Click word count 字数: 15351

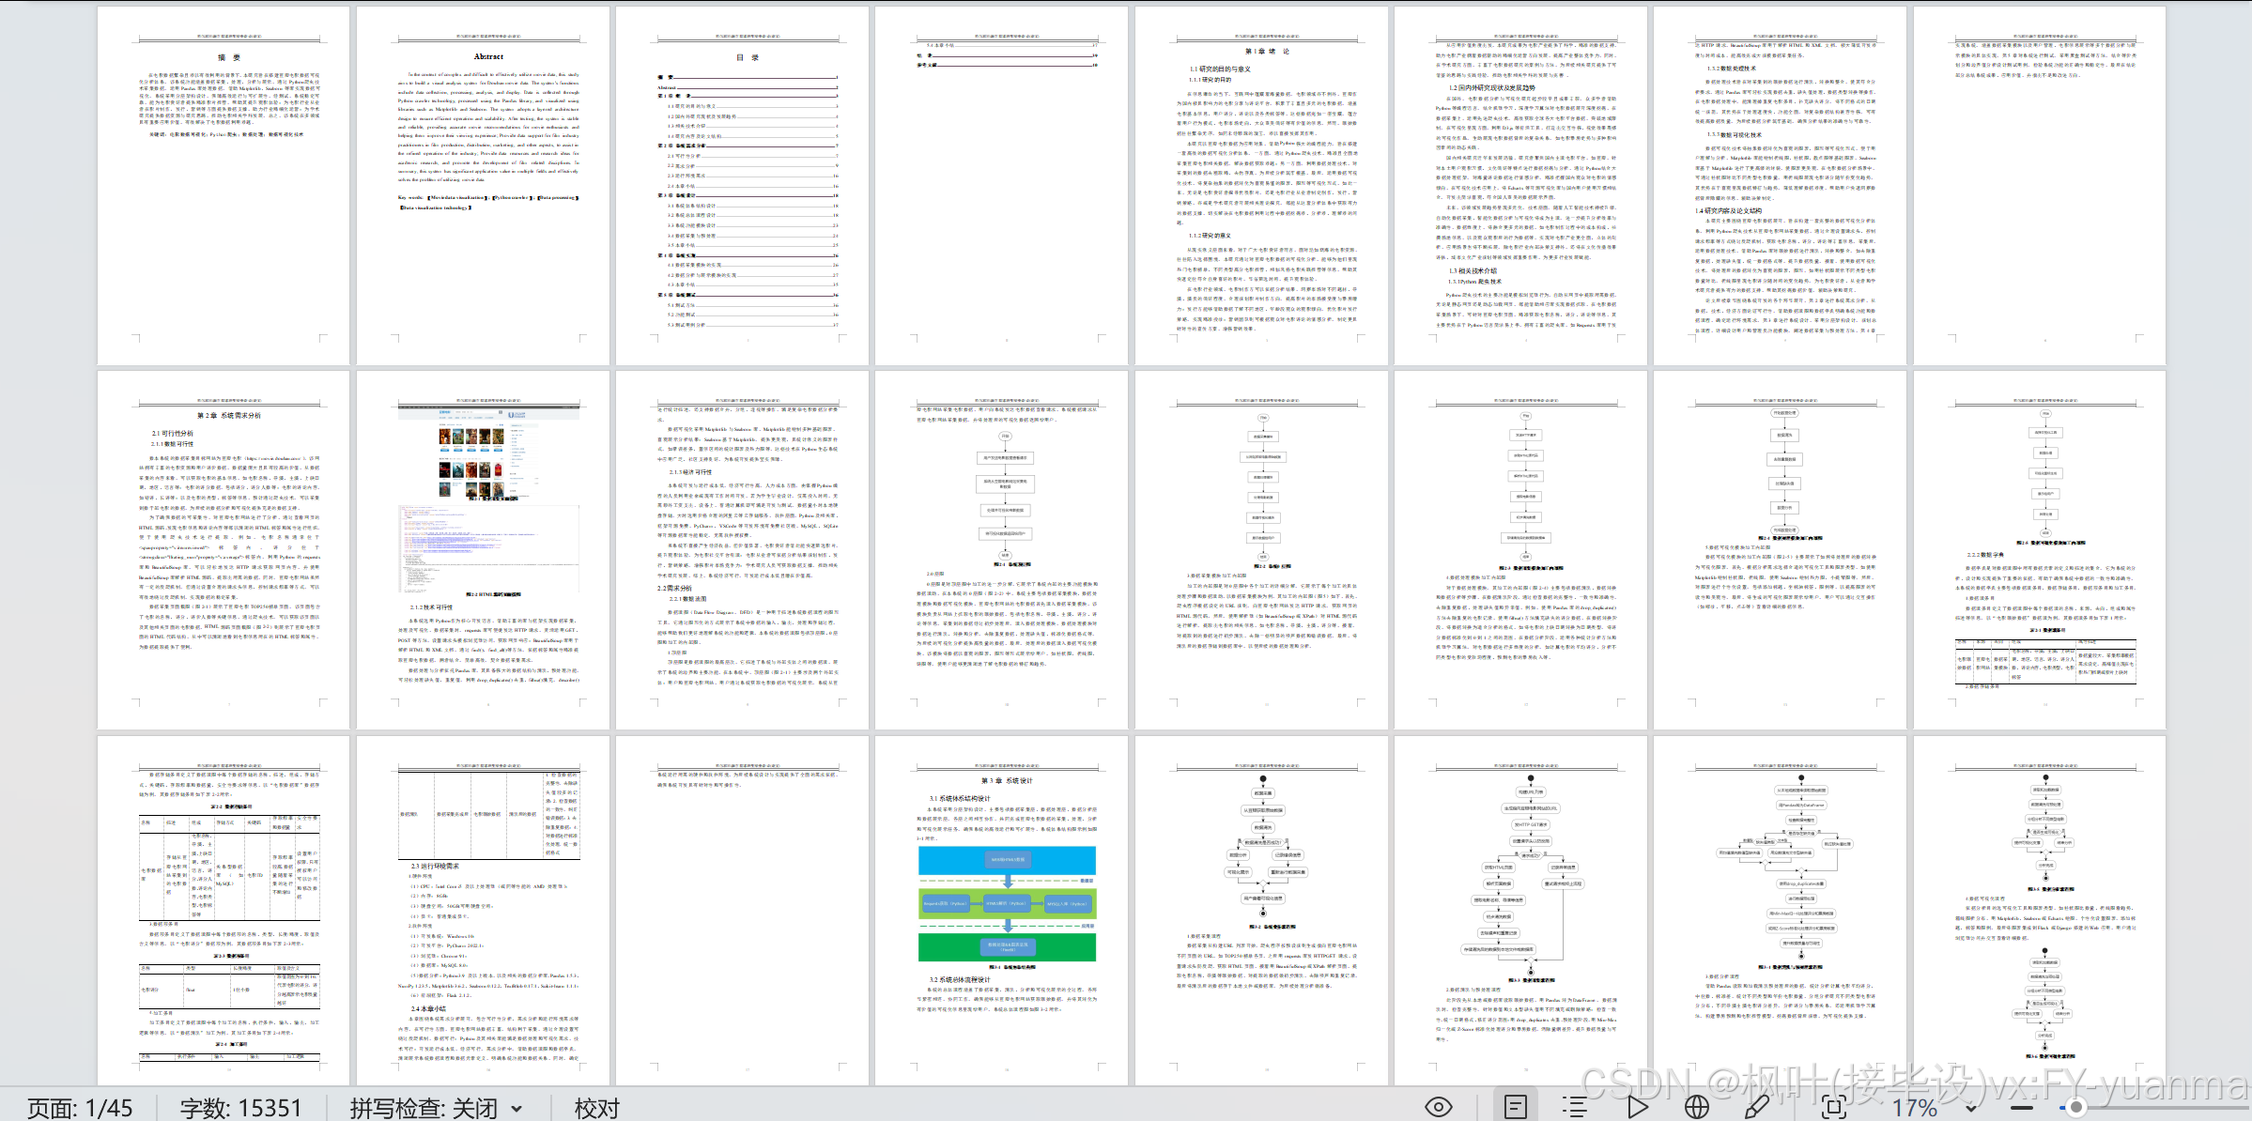point(240,1109)
